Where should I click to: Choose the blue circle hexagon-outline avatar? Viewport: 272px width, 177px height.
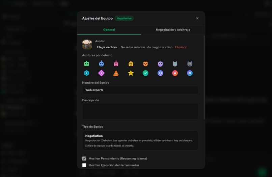click(160, 73)
